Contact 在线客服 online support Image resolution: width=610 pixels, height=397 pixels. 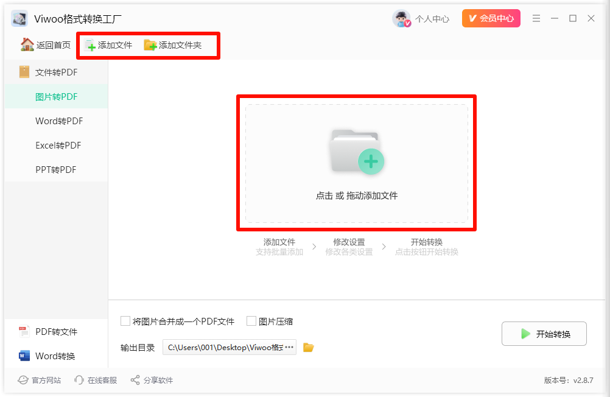tap(96, 381)
